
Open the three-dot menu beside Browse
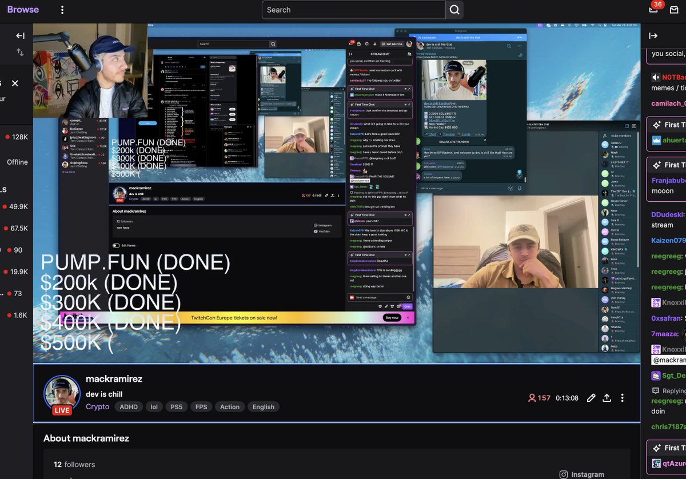[62, 10]
